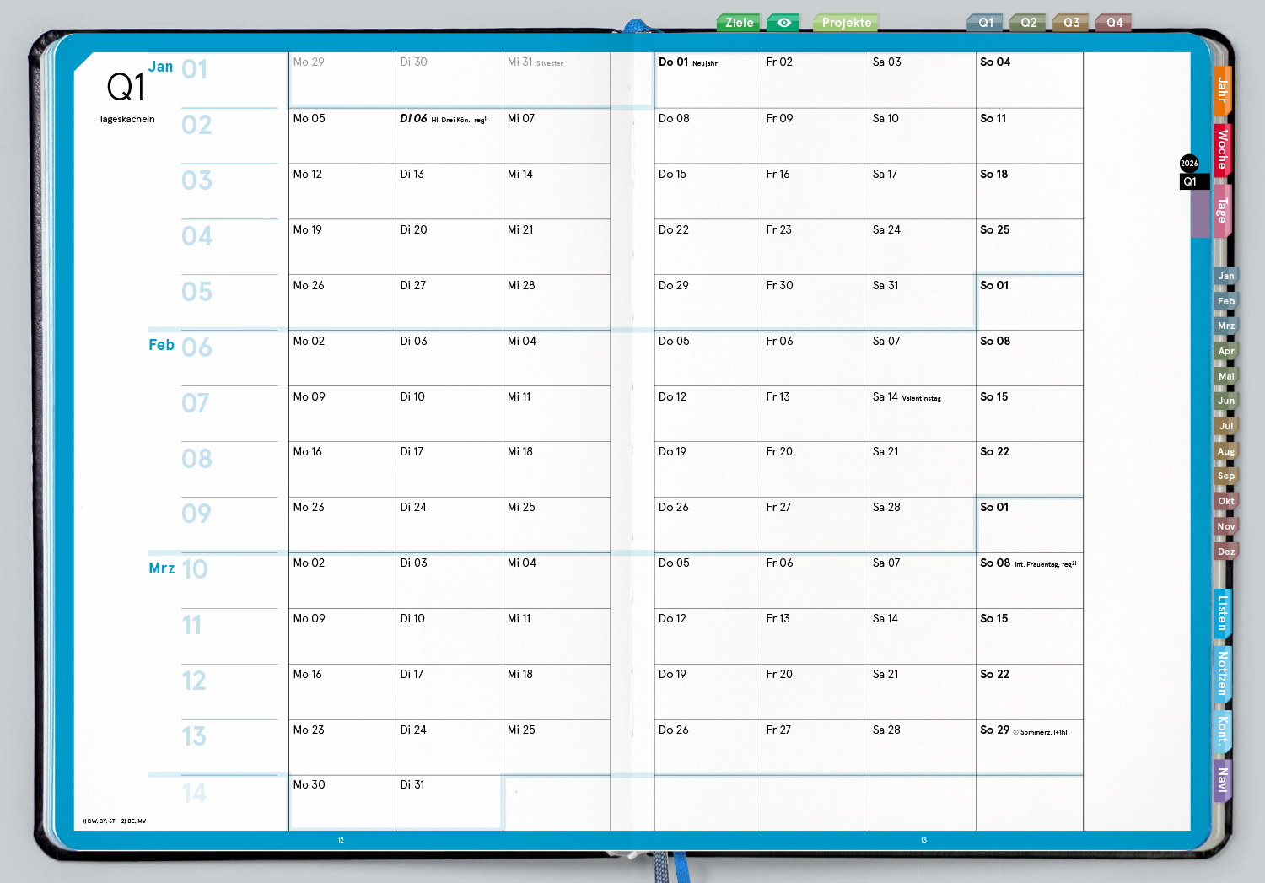Open the Woche side tab
The width and height of the screenshot is (1265, 883).
tap(1222, 149)
